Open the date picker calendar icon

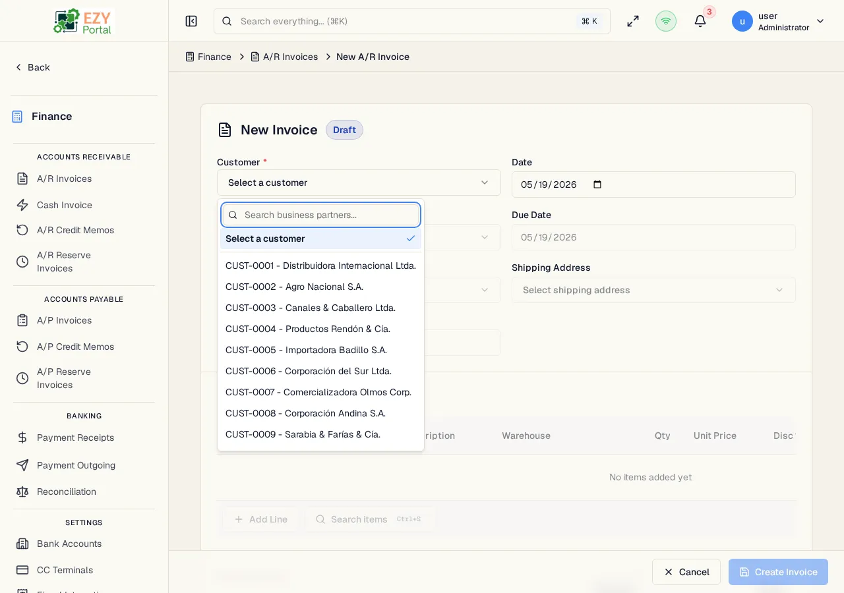tap(597, 184)
